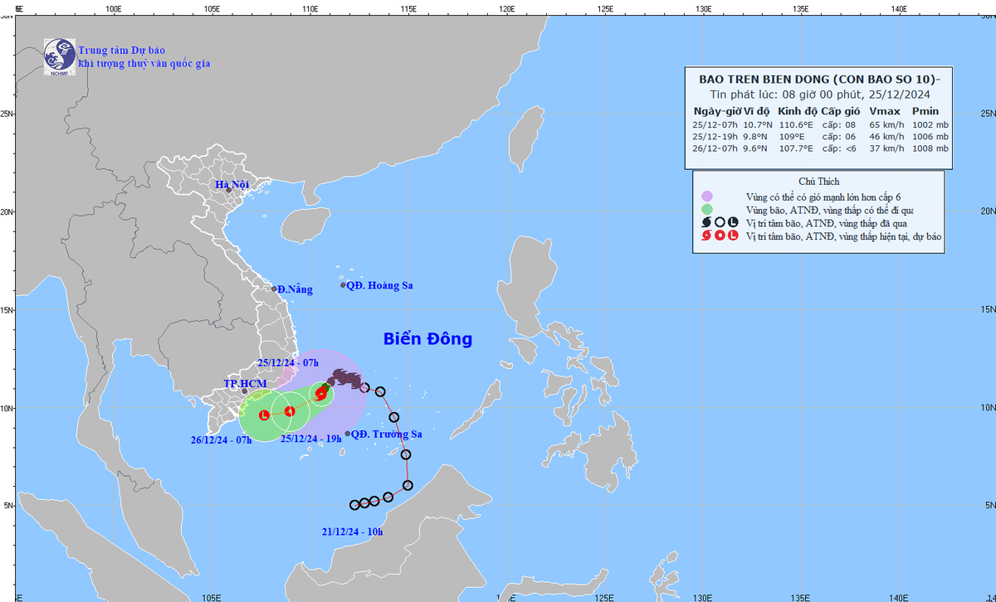Click the black past storm symbol in legend
This screenshot has height=602, width=996.
click(707, 223)
